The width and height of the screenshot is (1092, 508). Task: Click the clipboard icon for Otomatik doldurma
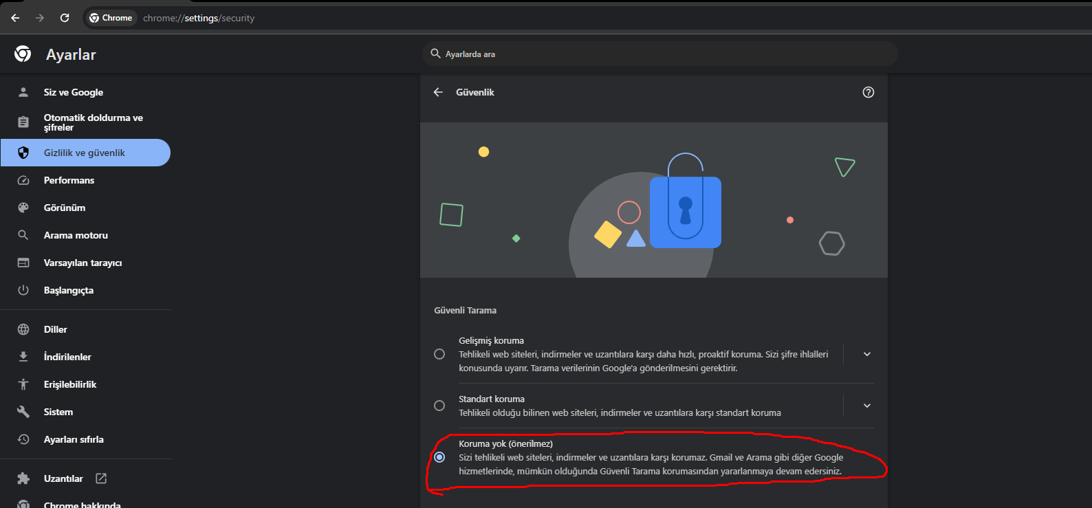pyautogui.click(x=23, y=122)
